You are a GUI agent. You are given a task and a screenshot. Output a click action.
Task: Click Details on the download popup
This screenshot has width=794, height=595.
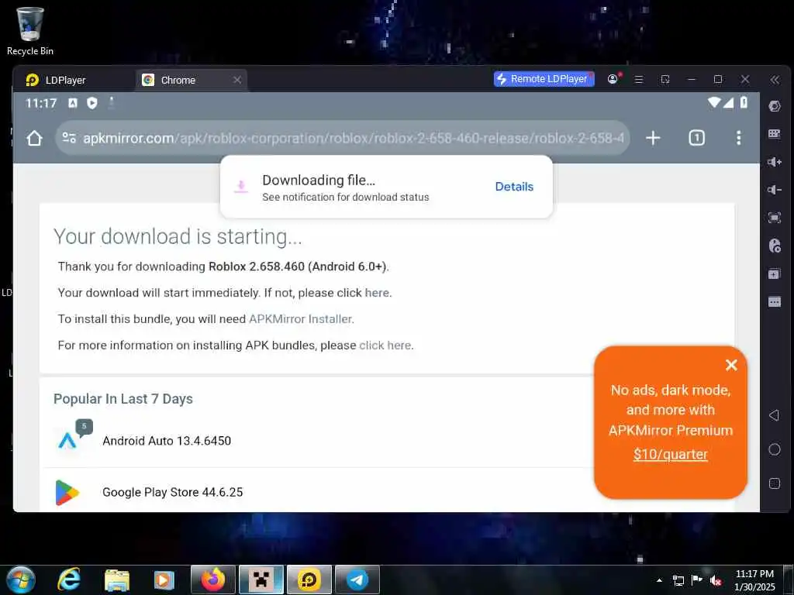pos(514,187)
